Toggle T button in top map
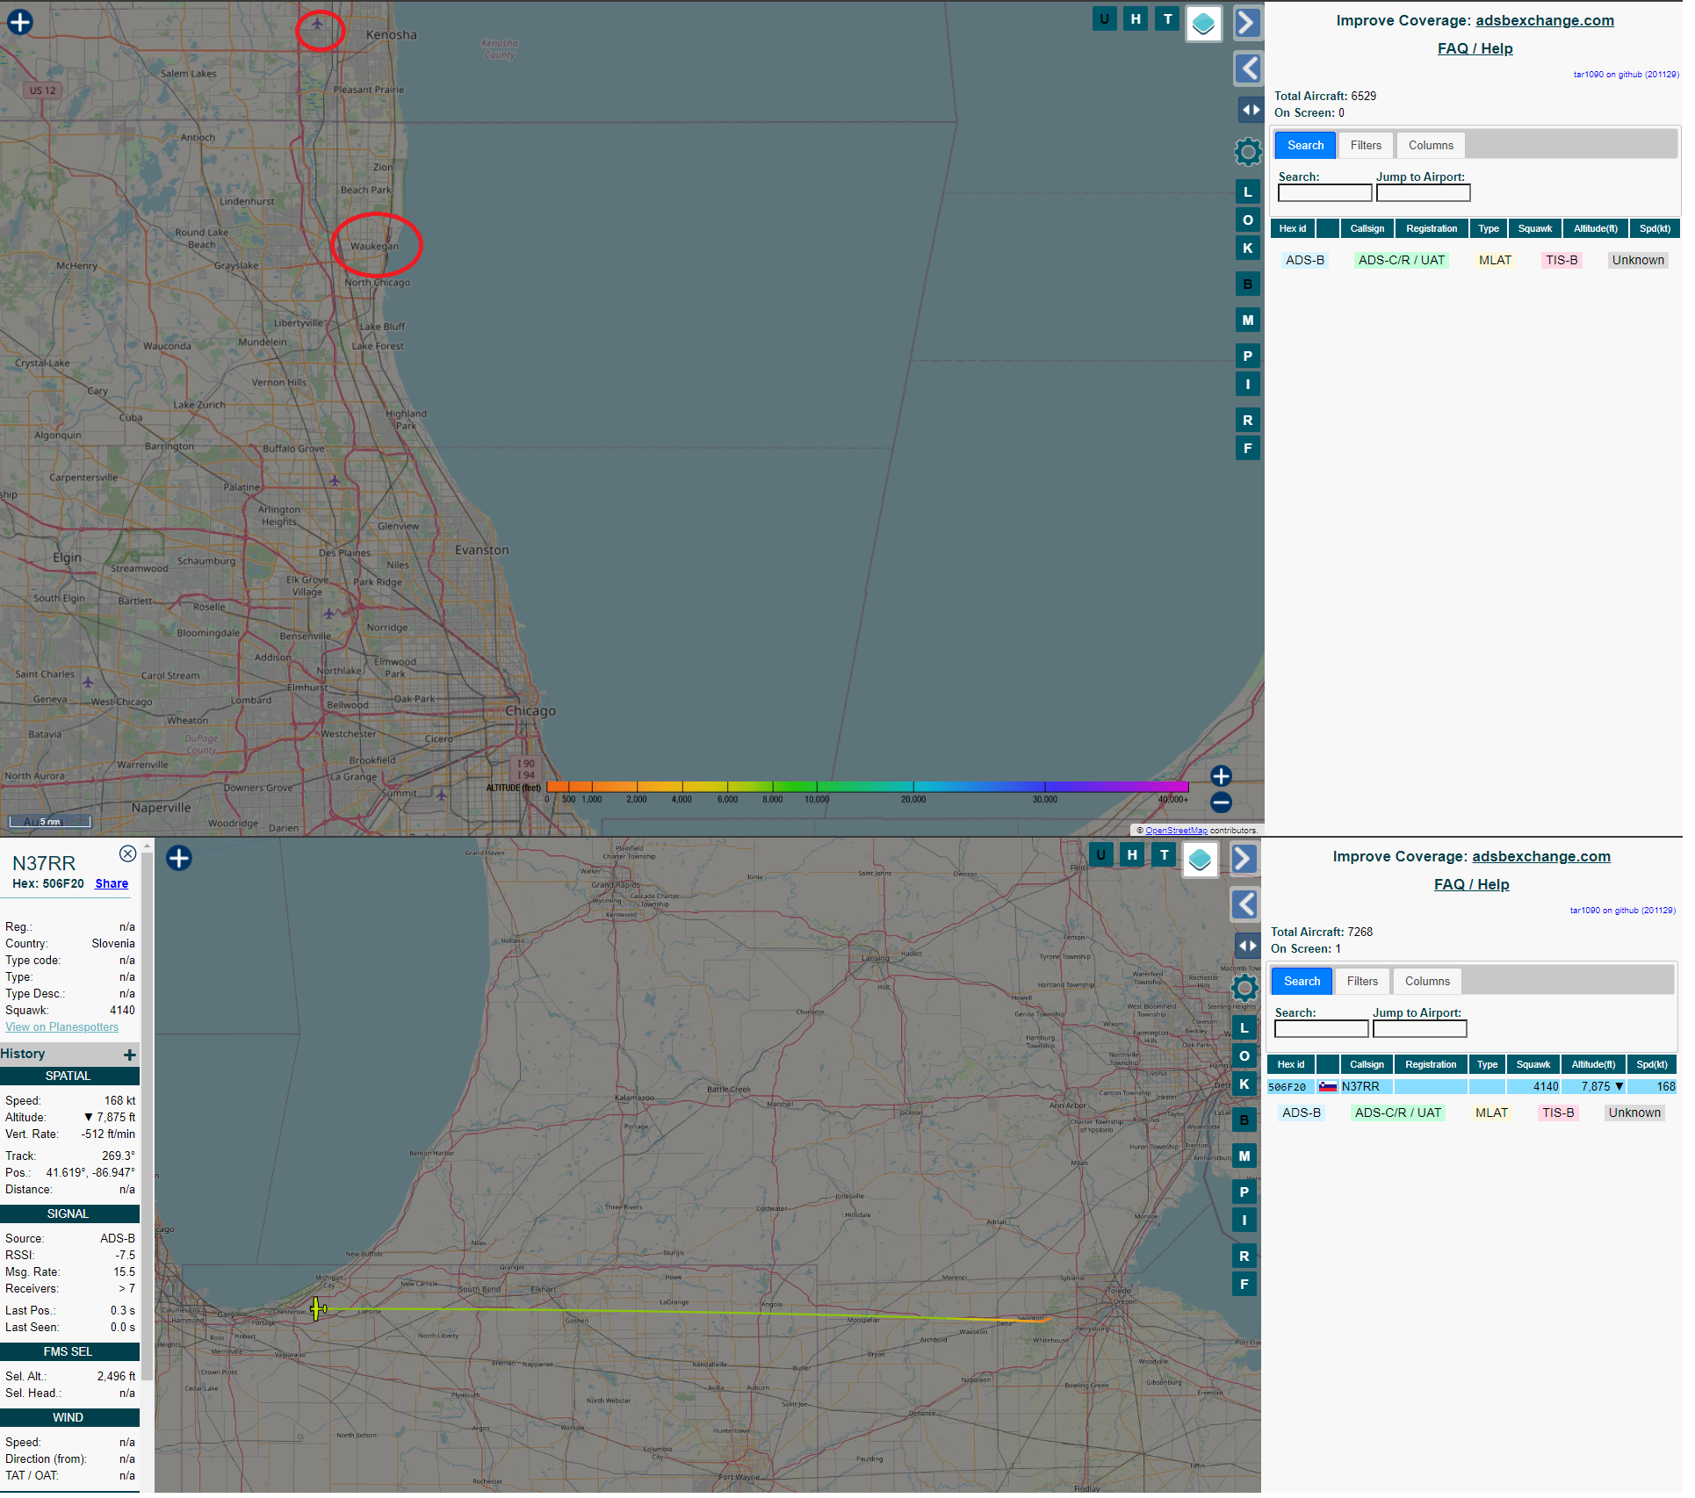 1168,18
